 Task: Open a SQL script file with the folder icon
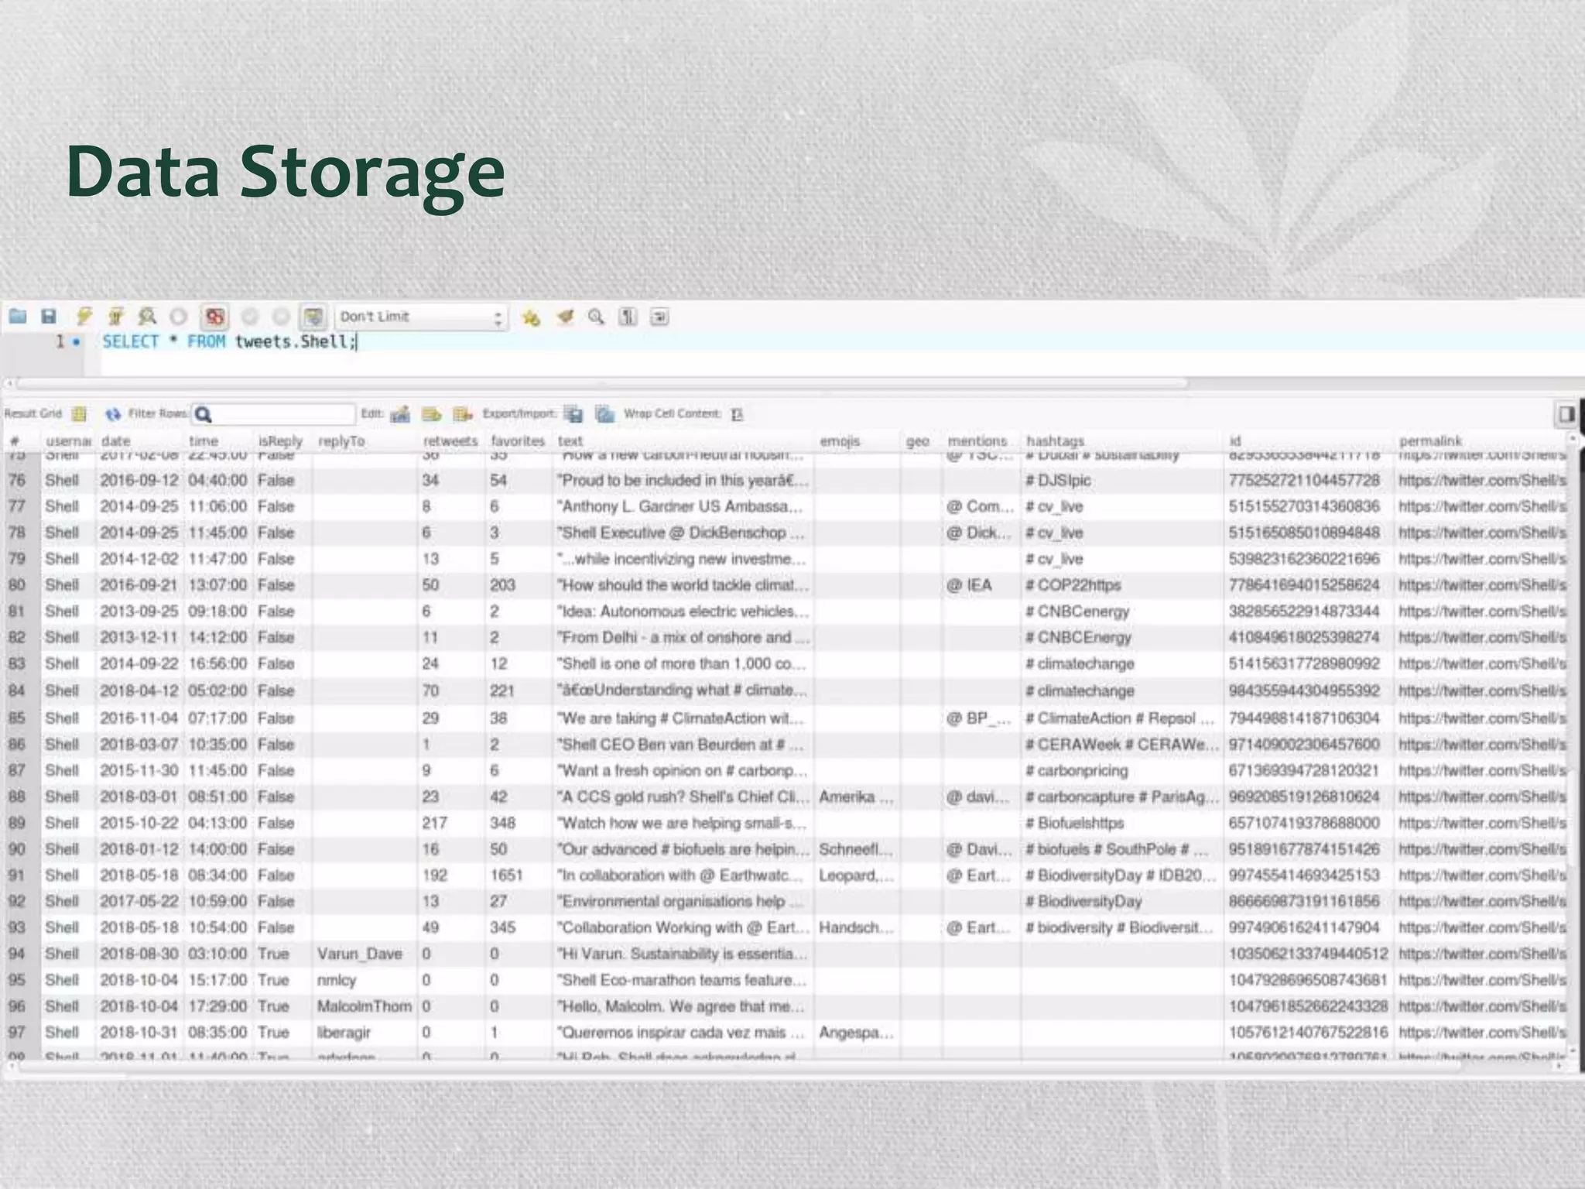tap(17, 317)
